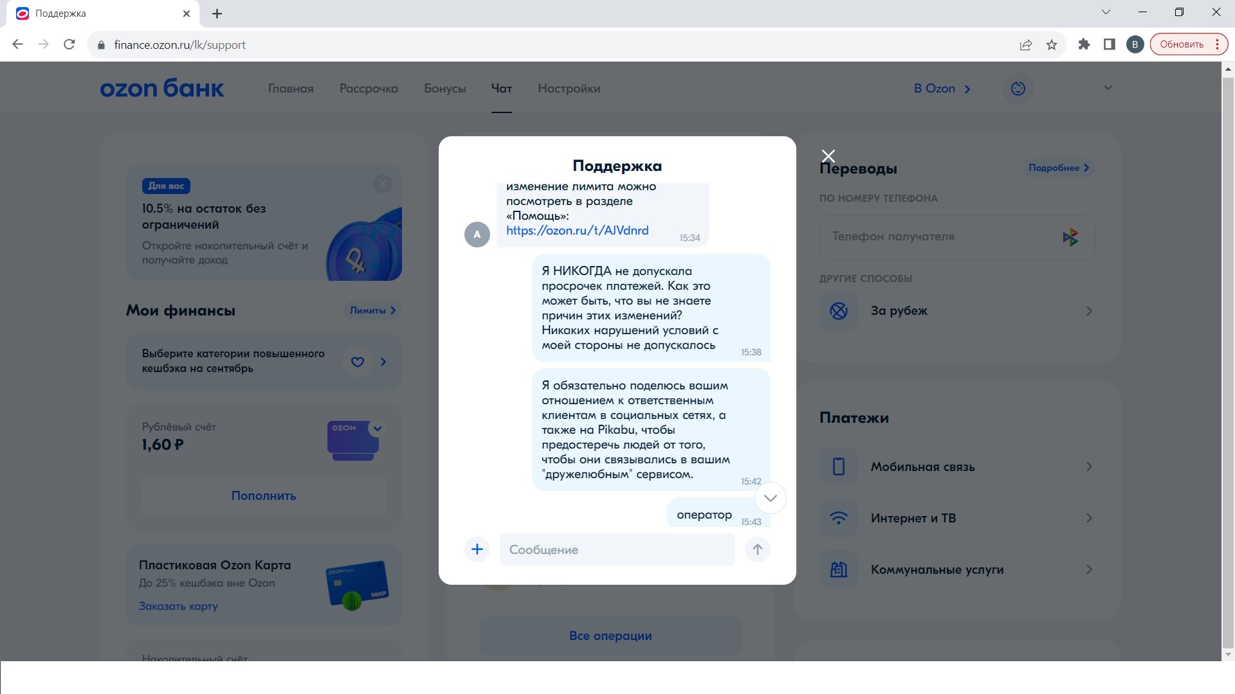
Task: Click the Интернет и ТВ wifi icon
Action: (839, 518)
